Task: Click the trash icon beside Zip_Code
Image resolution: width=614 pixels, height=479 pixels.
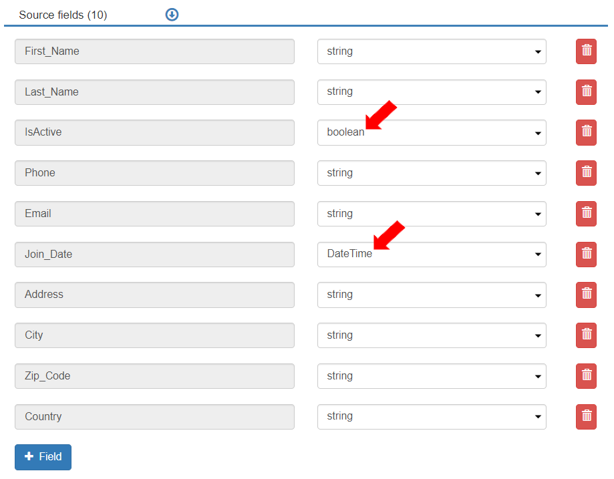Action: click(x=586, y=376)
